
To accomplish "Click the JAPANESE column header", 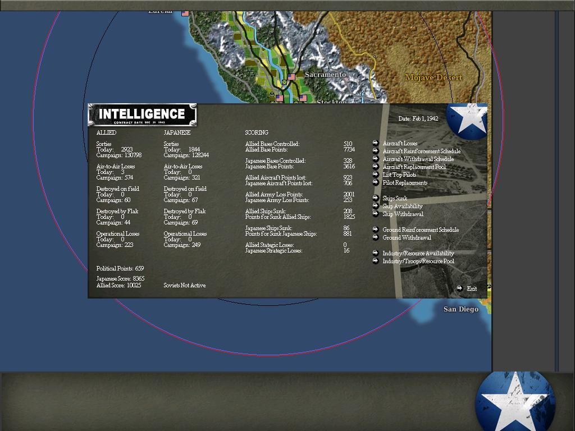I will point(177,132).
